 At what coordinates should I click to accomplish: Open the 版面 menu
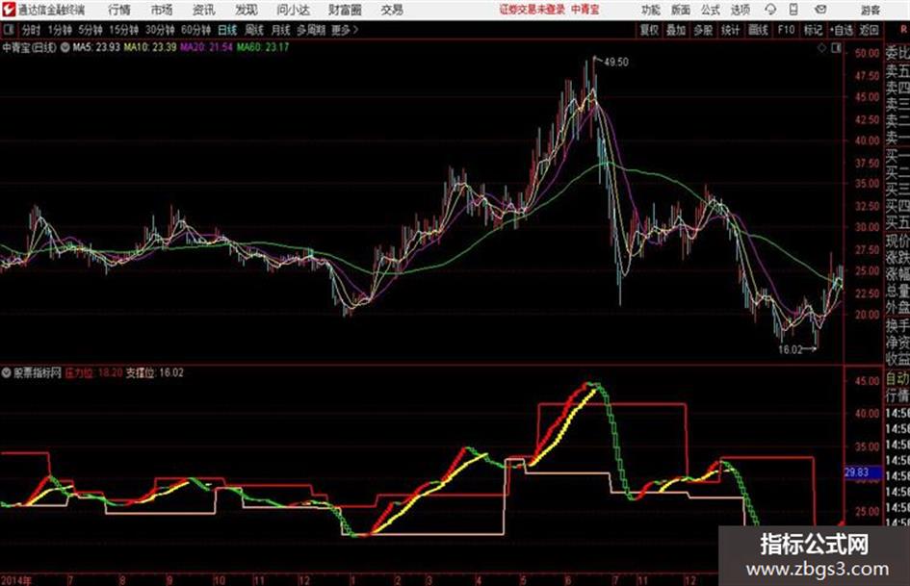(x=680, y=10)
